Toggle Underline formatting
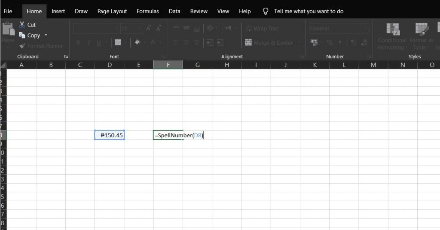 (98, 42)
